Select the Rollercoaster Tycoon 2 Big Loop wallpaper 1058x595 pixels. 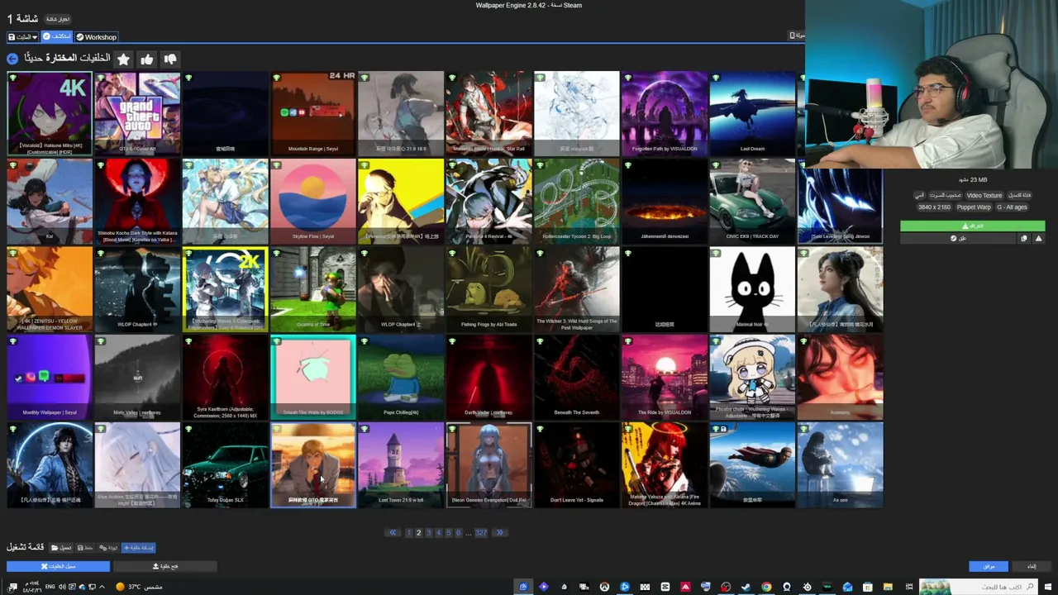[577, 201]
